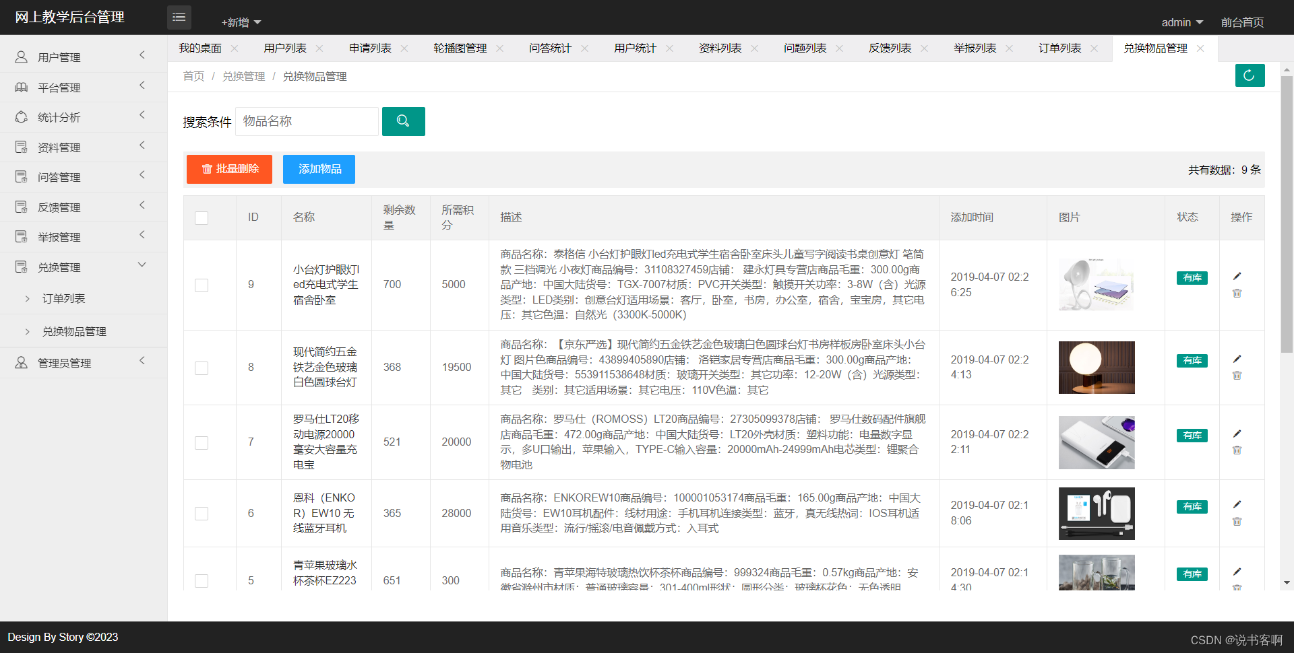Click the green refresh icon button
Image resolution: width=1294 pixels, height=653 pixels.
1250,75
